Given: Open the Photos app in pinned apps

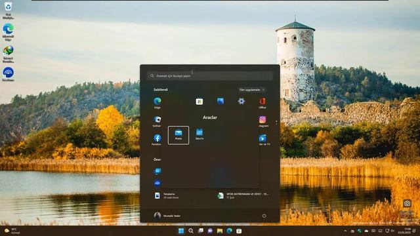Looking at the screenshot, I should [x=220, y=101].
